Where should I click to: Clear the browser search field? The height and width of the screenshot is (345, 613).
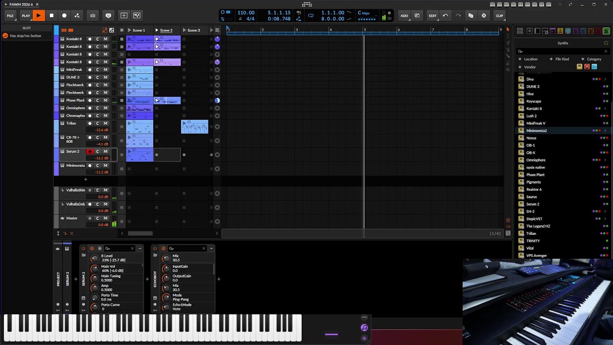pyautogui.click(x=606, y=51)
